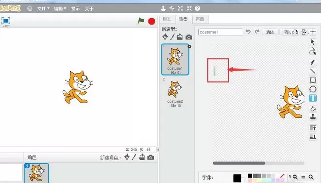Pick the transparent no-color swatch
Image resolution: width=321 pixels, height=183 pixels.
pos(282,176)
